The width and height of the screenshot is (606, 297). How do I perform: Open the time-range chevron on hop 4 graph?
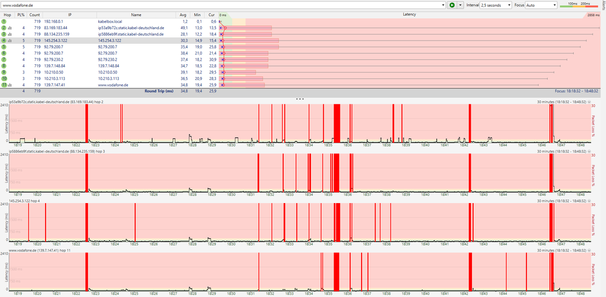click(x=590, y=201)
